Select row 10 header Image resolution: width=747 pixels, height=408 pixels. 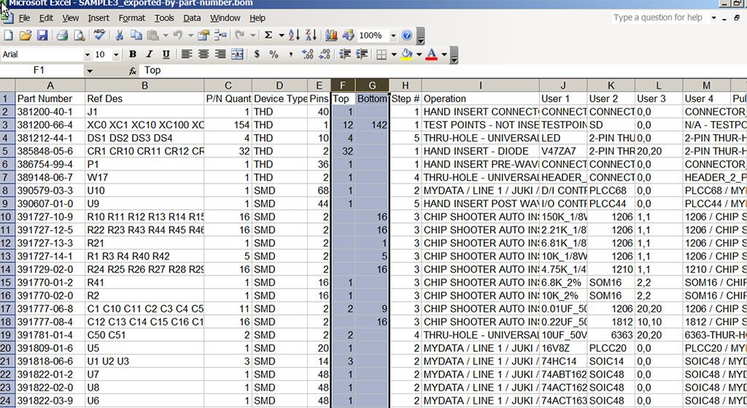(7, 217)
